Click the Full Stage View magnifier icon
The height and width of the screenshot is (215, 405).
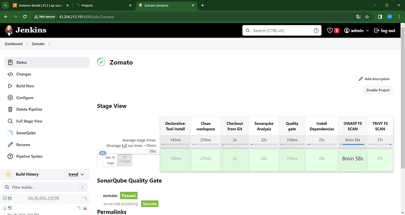(10, 121)
